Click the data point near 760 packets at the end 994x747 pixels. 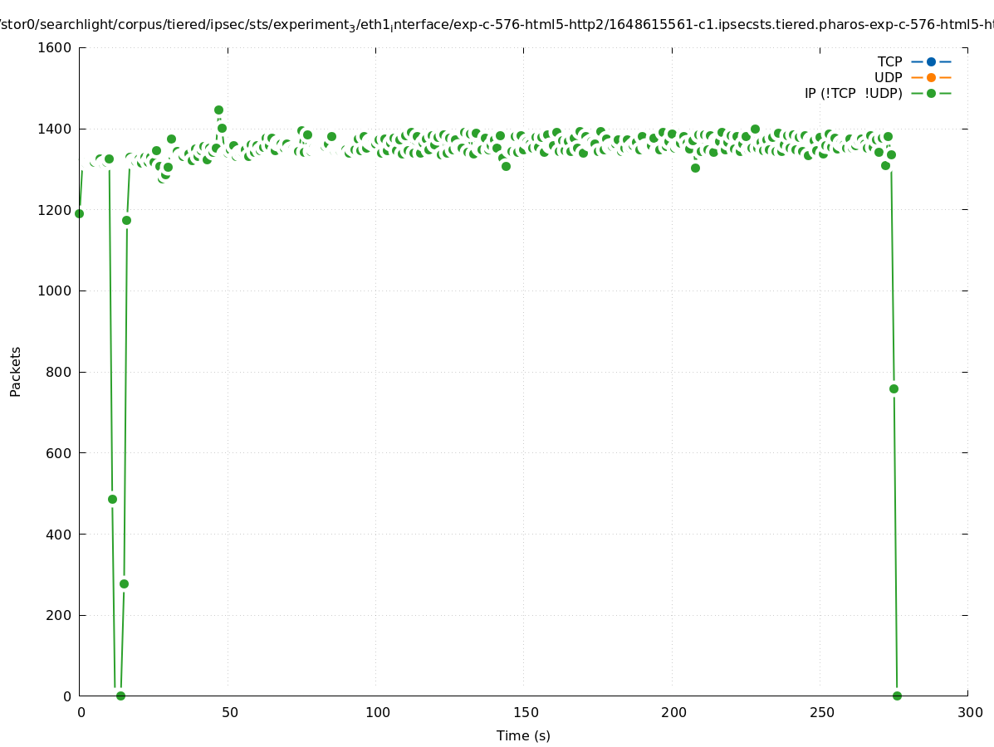tap(894, 388)
